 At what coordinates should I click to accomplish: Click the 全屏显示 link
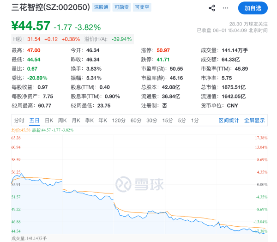254,121
